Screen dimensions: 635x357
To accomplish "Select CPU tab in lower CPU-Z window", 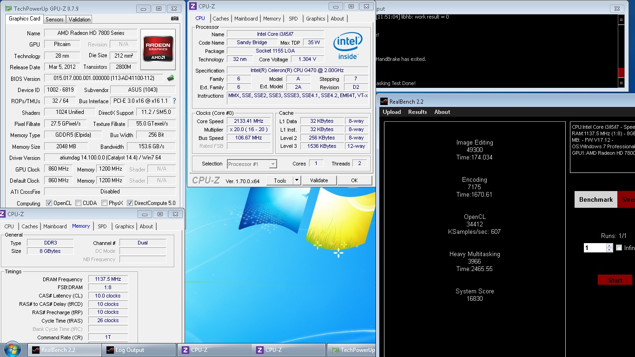I will click(x=9, y=226).
